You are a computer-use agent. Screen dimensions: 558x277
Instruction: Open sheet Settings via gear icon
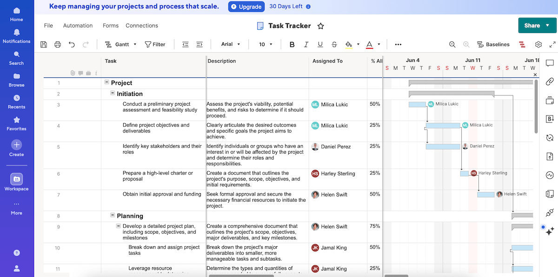click(538, 44)
